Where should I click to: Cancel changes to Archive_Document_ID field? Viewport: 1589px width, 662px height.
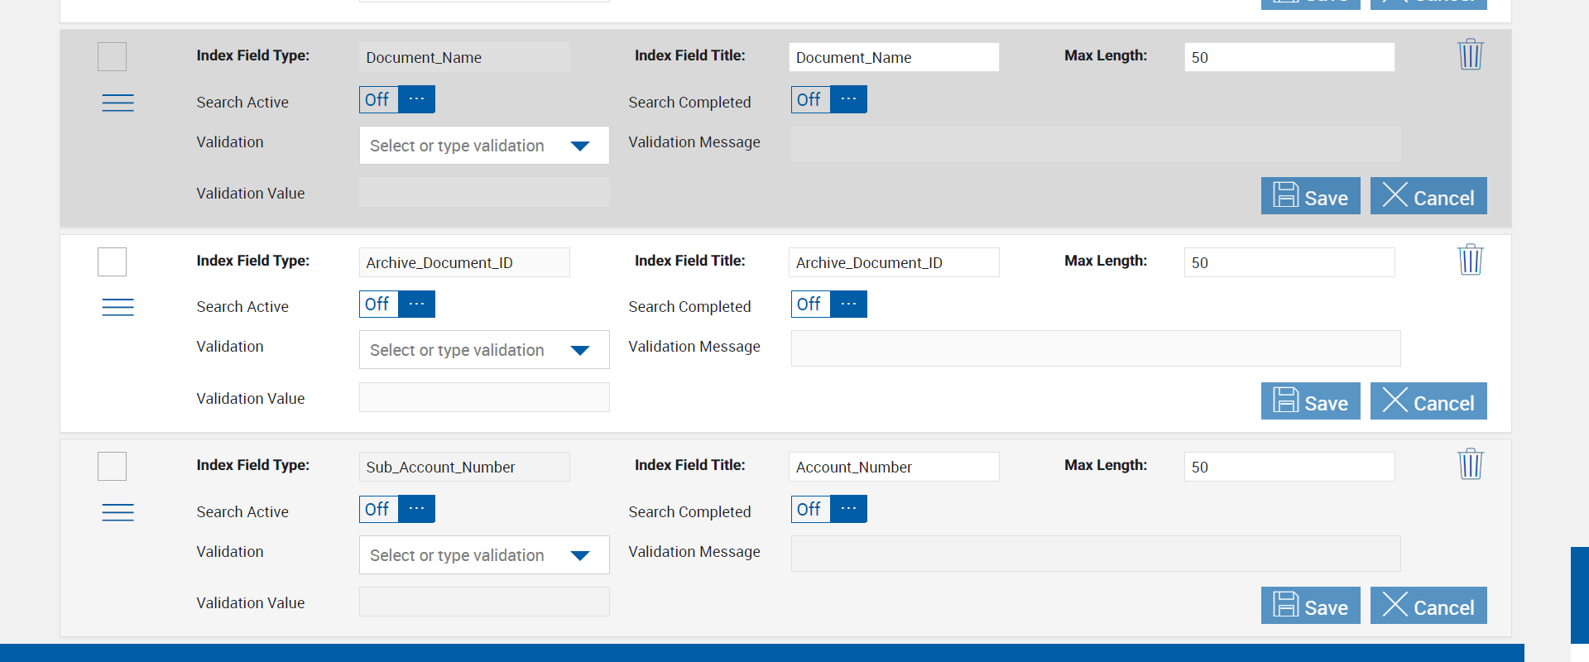click(x=1428, y=401)
